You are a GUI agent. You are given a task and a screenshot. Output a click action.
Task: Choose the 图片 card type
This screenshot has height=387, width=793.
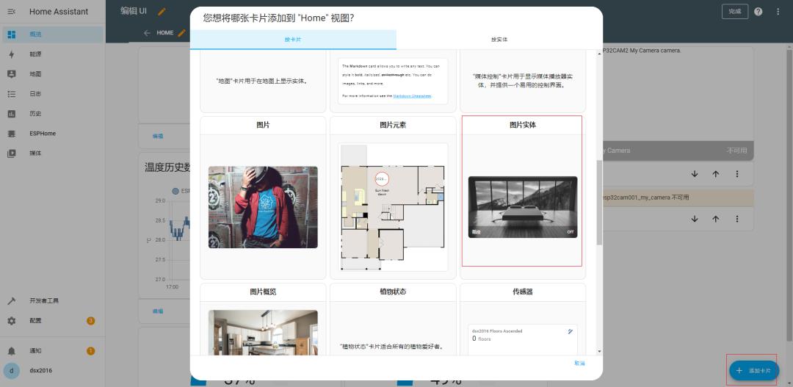pyautogui.click(x=263, y=198)
